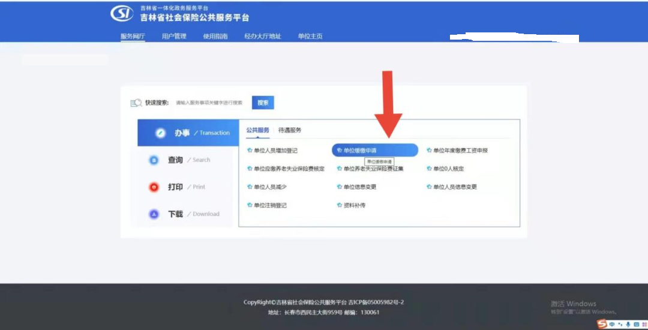Image resolution: width=648 pixels, height=330 pixels.
Task: Open the 用户管理 navigation item
Action: [174, 37]
